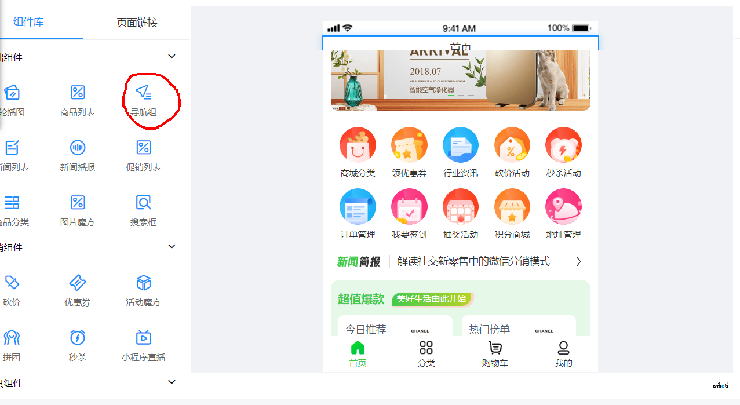The height and width of the screenshot is (405, 740).
Task: Open the 组件库 component library tab
Action: [28, 22]
